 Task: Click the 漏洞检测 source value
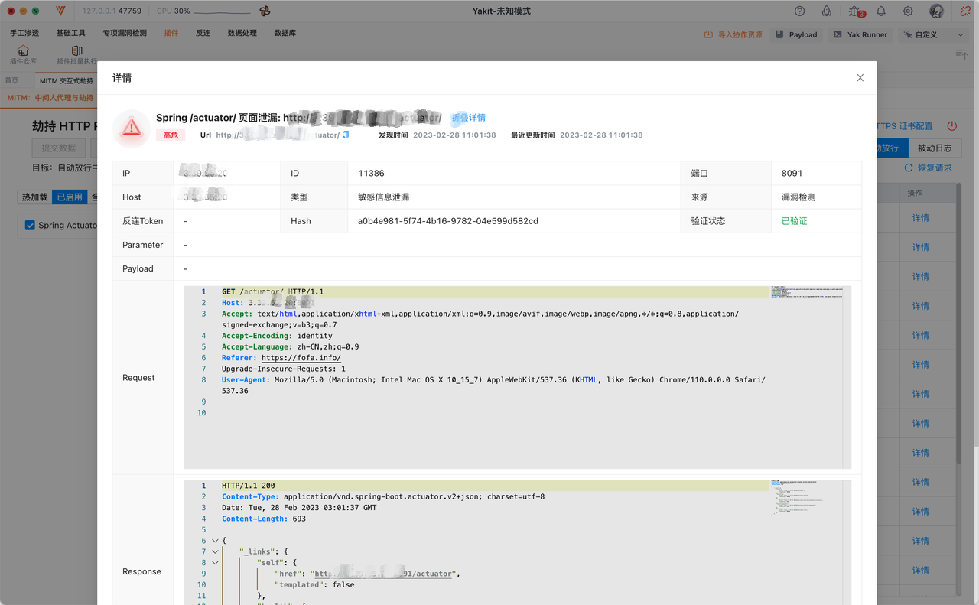798,197
